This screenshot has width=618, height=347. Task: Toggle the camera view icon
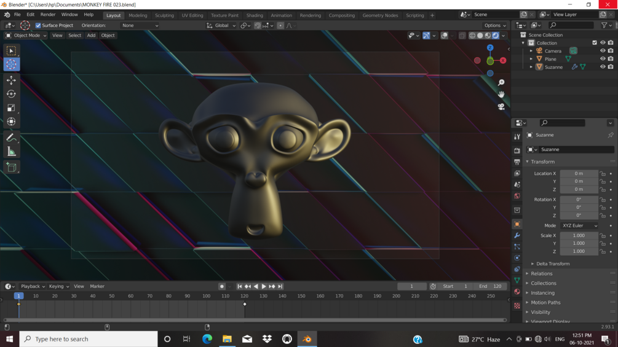point(501,107)
